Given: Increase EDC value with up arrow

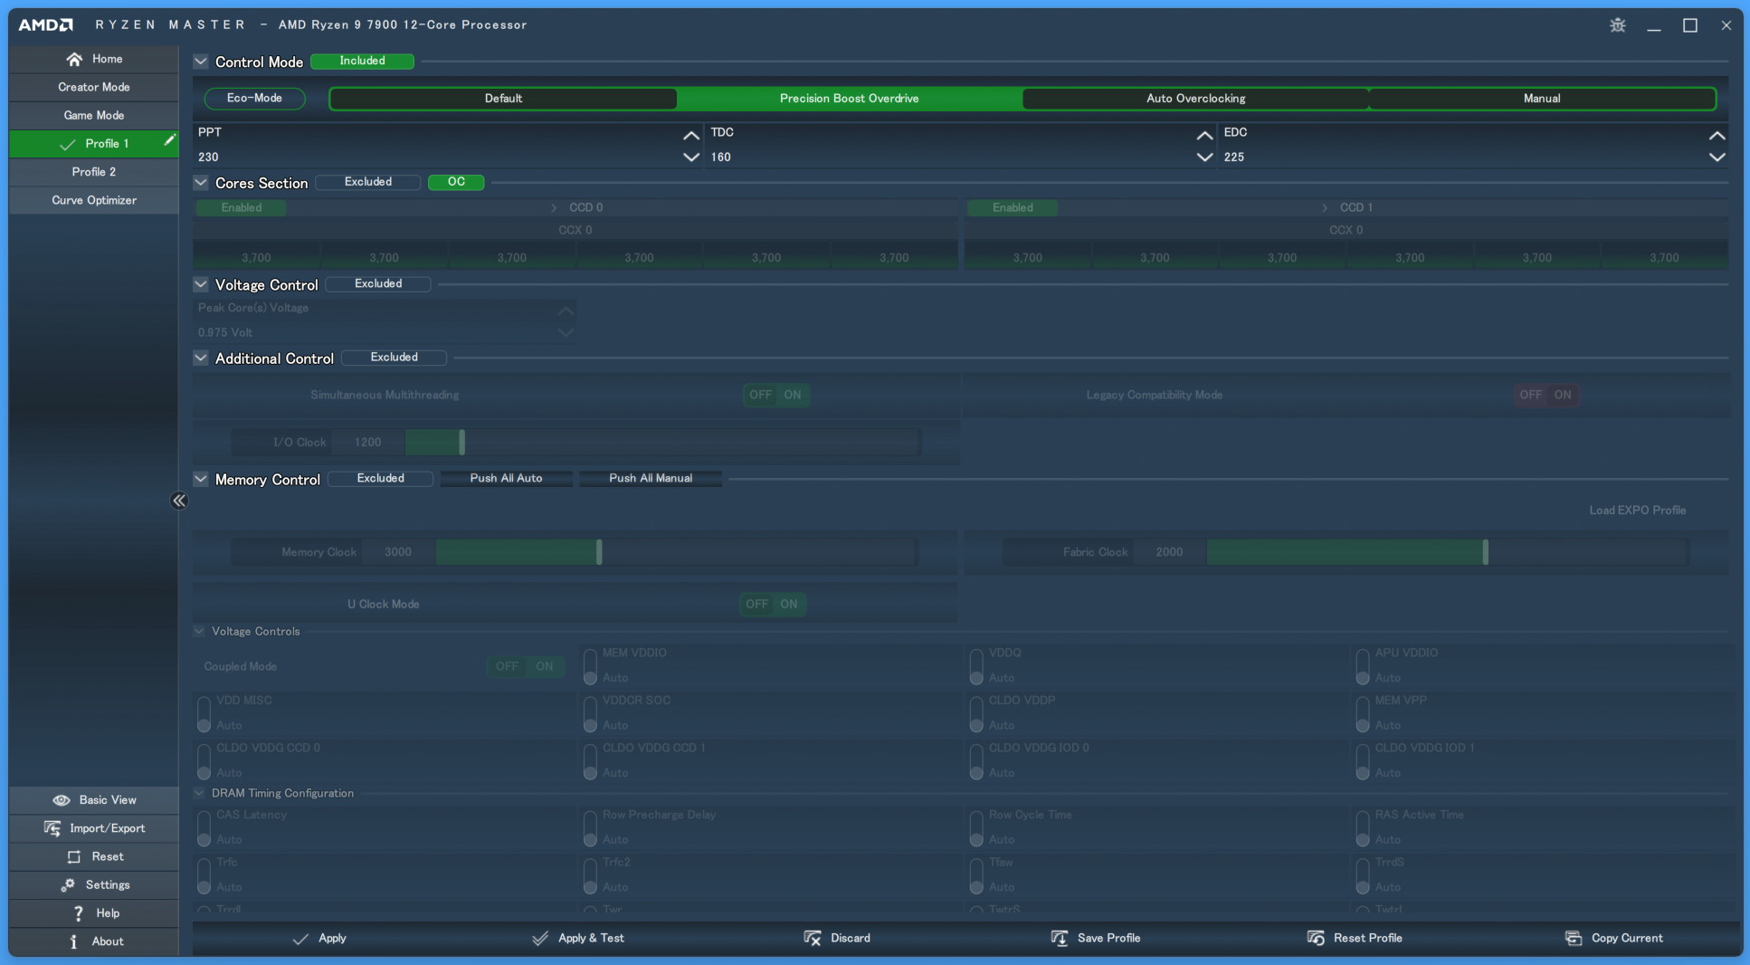Looking at the screenshot, I should (x=1717, y=135).
